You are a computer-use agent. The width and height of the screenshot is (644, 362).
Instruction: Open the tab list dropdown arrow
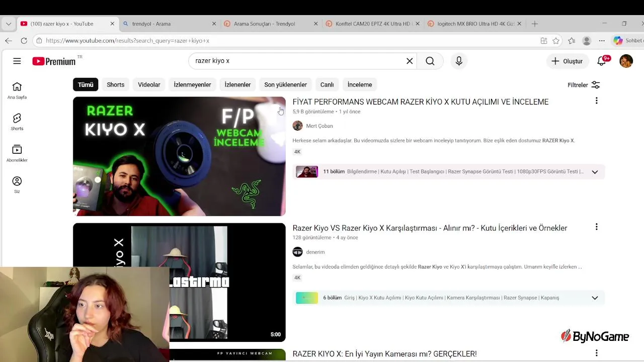click(9, 24)
